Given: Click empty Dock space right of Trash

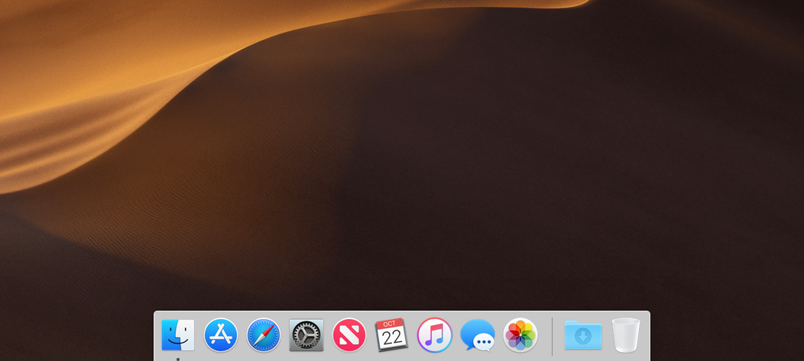Looking at the screenshot, I should [646, 336].
